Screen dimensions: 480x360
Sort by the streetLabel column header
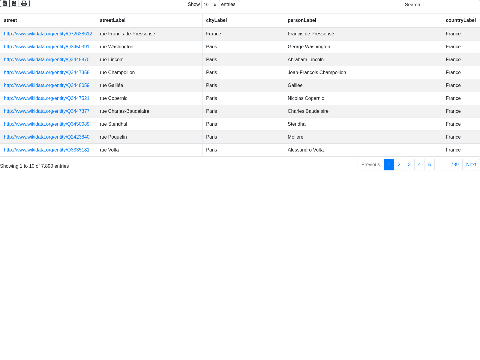(112, 20)
